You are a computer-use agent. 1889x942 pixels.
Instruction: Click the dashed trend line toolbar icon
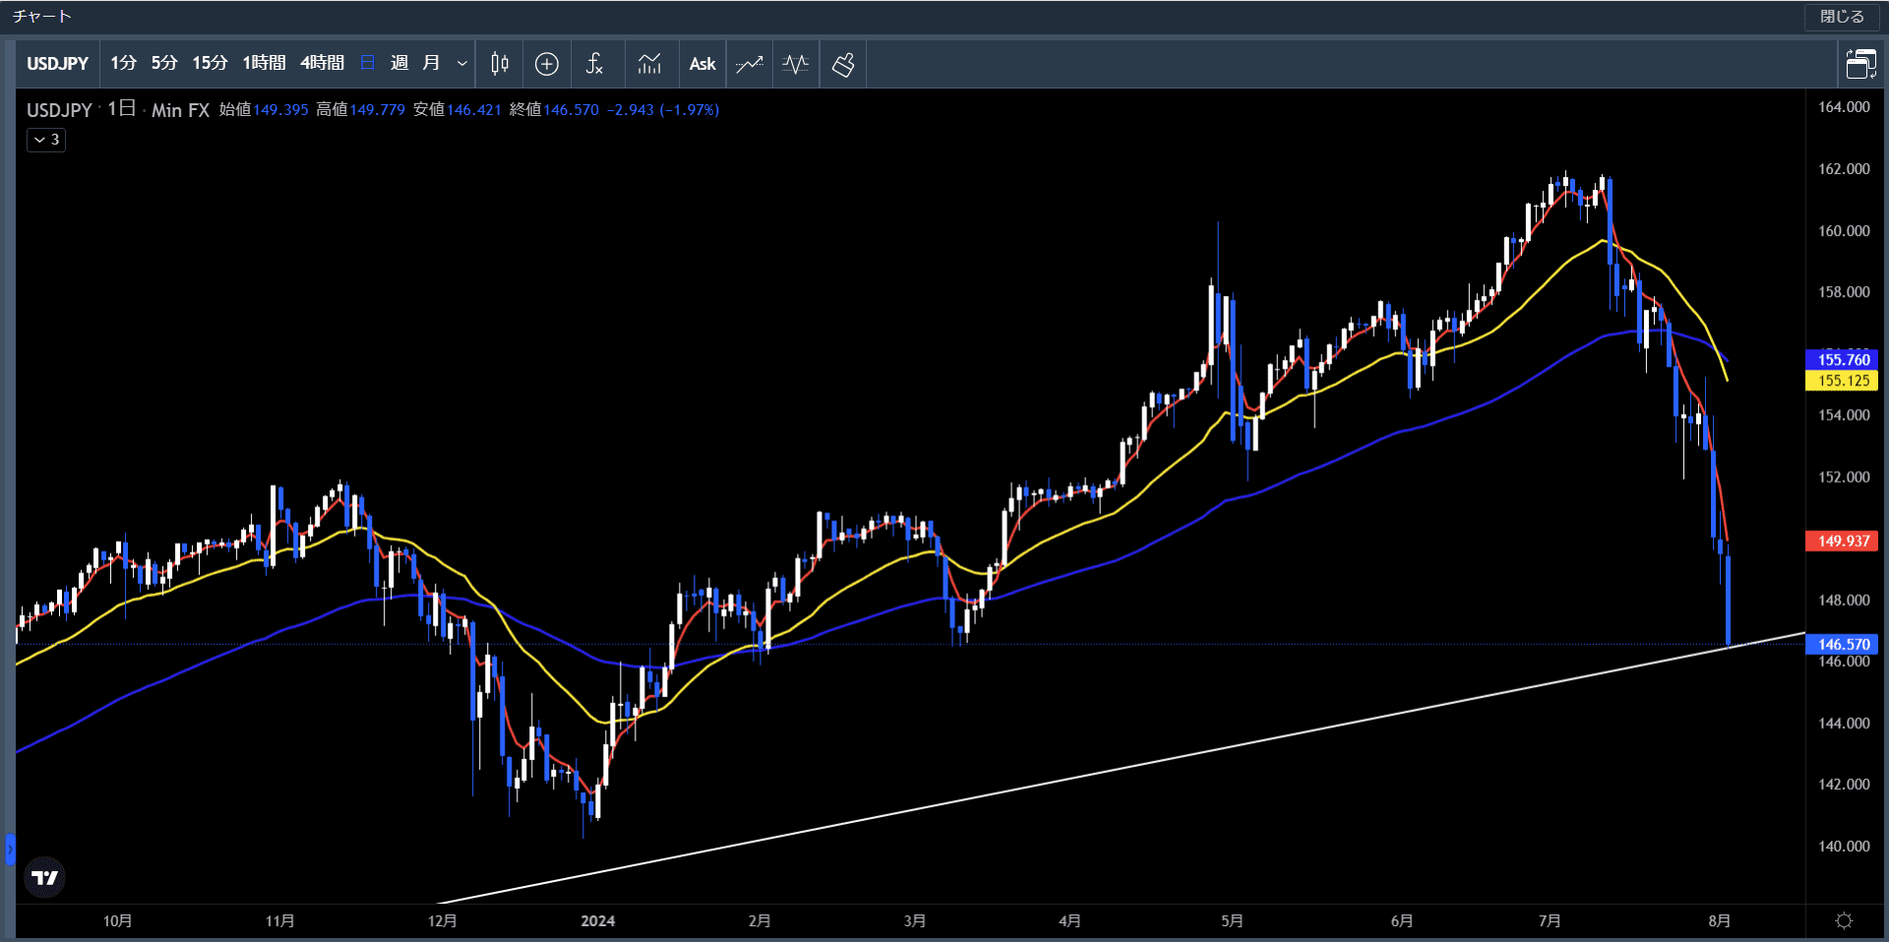click(750, 64)
